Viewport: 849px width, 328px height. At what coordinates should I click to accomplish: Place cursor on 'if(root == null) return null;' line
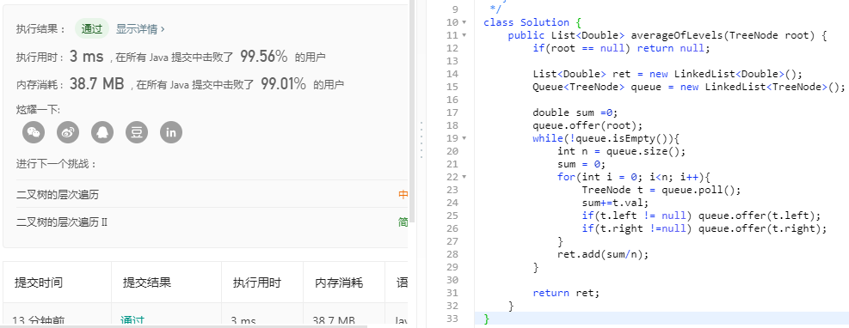point(621,48)
